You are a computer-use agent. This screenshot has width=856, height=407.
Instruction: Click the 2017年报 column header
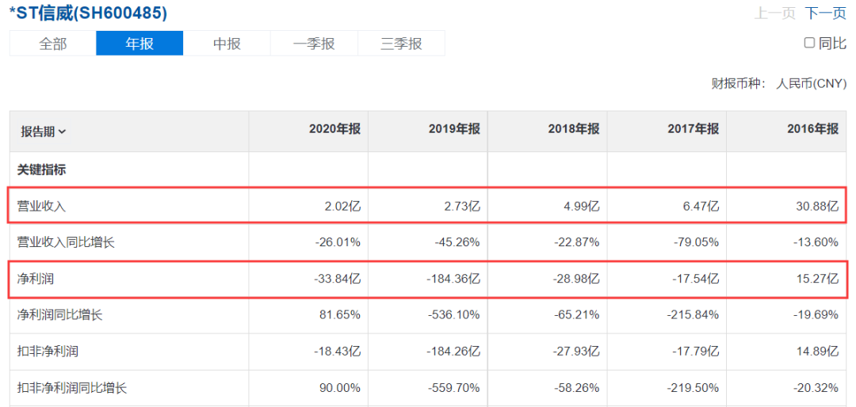[693, 129]
